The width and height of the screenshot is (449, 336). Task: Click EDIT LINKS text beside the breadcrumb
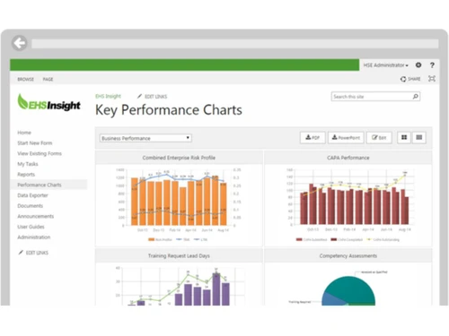pos(155,97)
